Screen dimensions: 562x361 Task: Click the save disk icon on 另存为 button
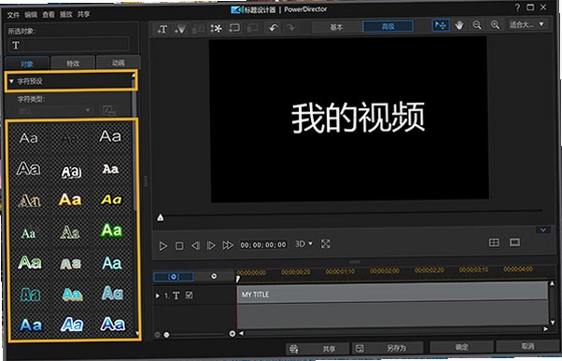359,349
